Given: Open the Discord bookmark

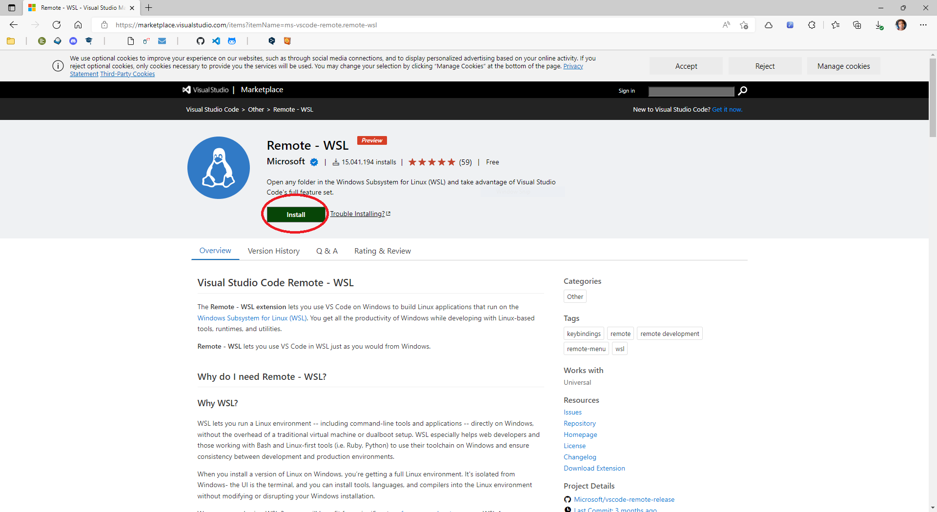Looking at the screenshot, I should (73, 41).
